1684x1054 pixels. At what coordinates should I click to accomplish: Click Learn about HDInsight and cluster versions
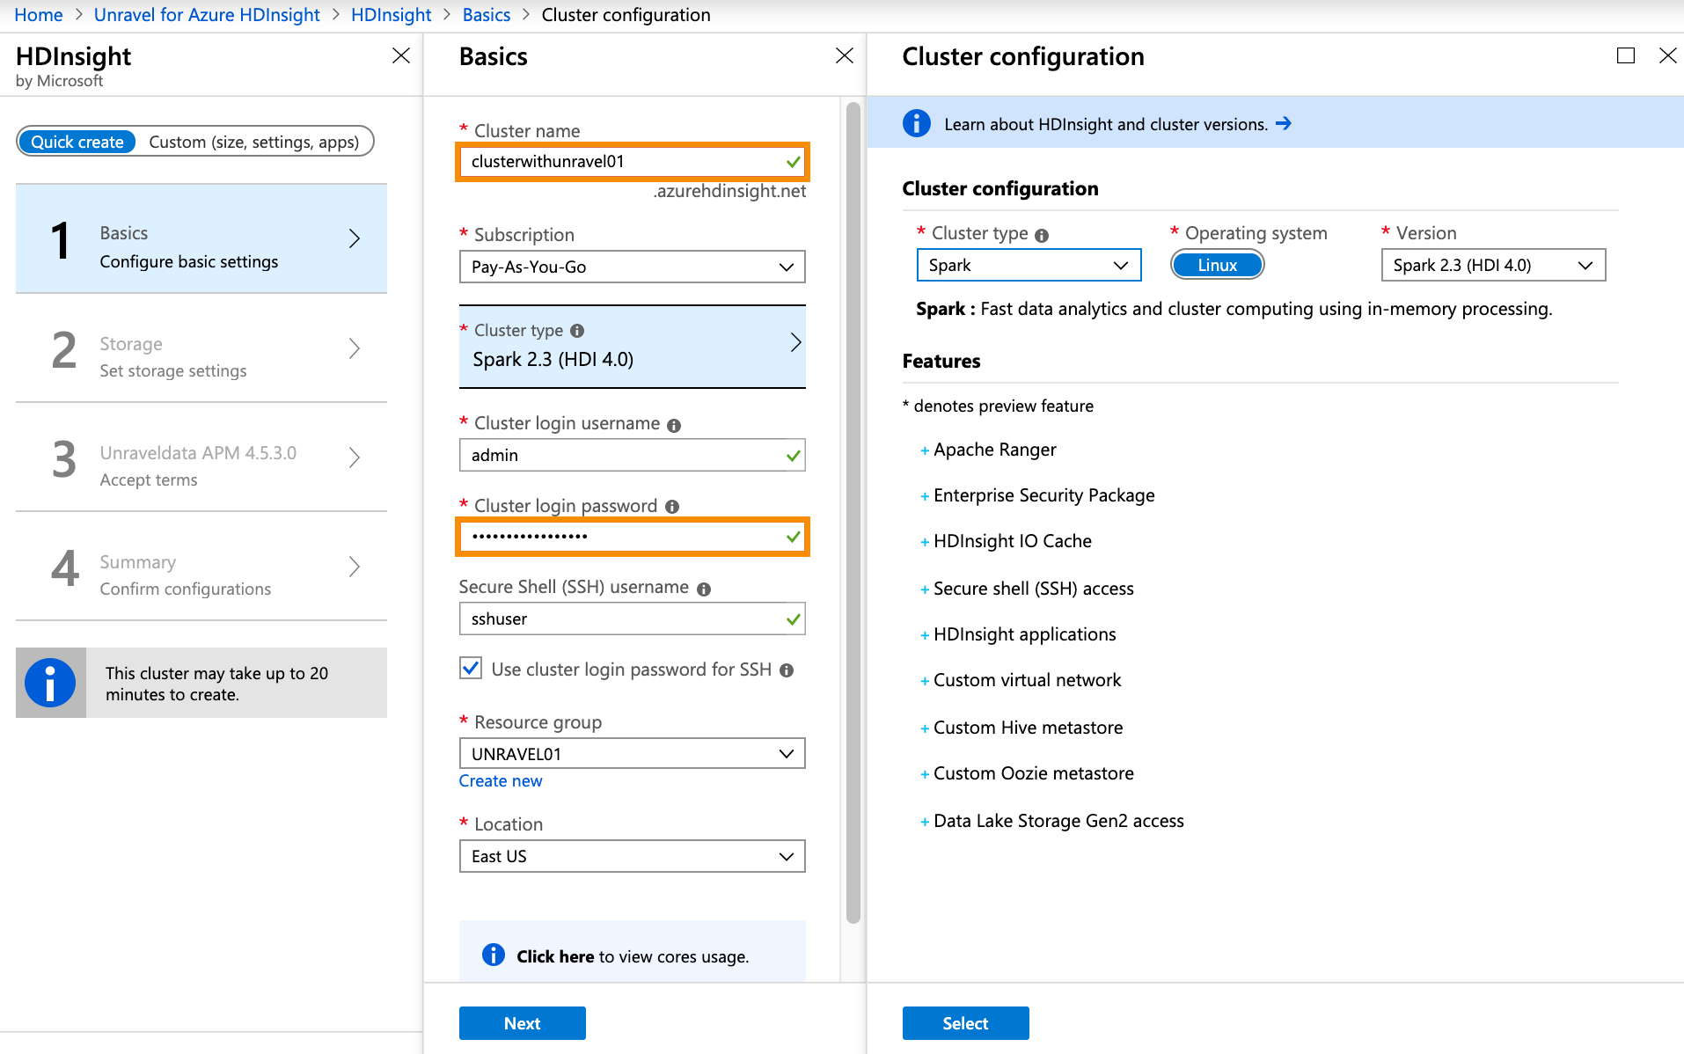[1106, 124]
